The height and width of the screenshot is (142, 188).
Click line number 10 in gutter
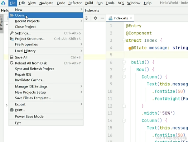pos(110,91)
